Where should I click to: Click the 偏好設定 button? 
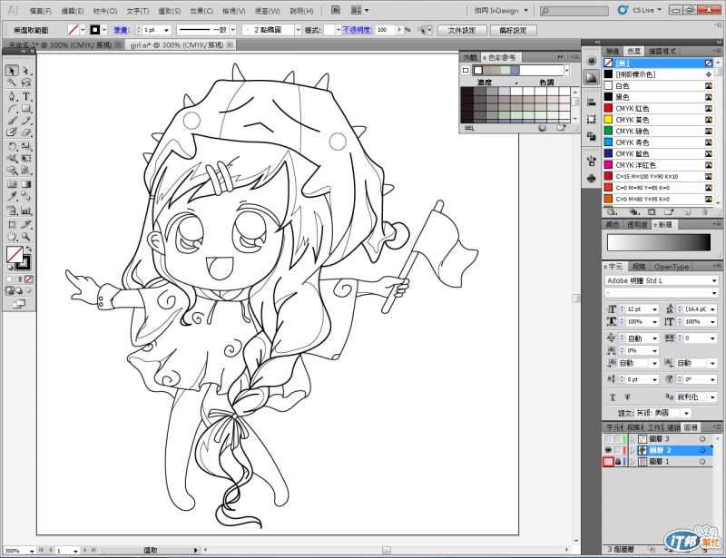pyautogui.click(x=513, y=31)
